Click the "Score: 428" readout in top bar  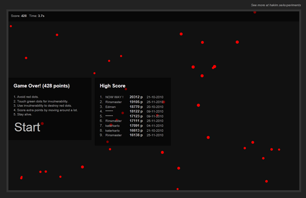click(x=19, y=16)
